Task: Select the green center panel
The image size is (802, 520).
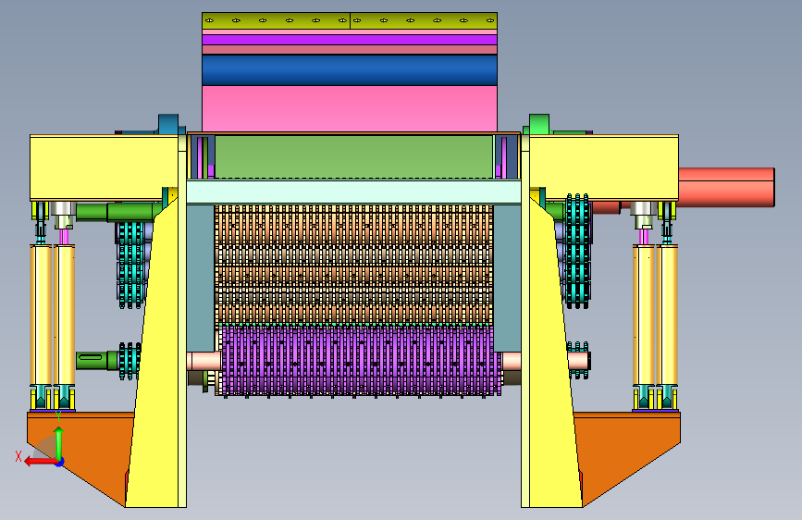Action: pos(354,156)
